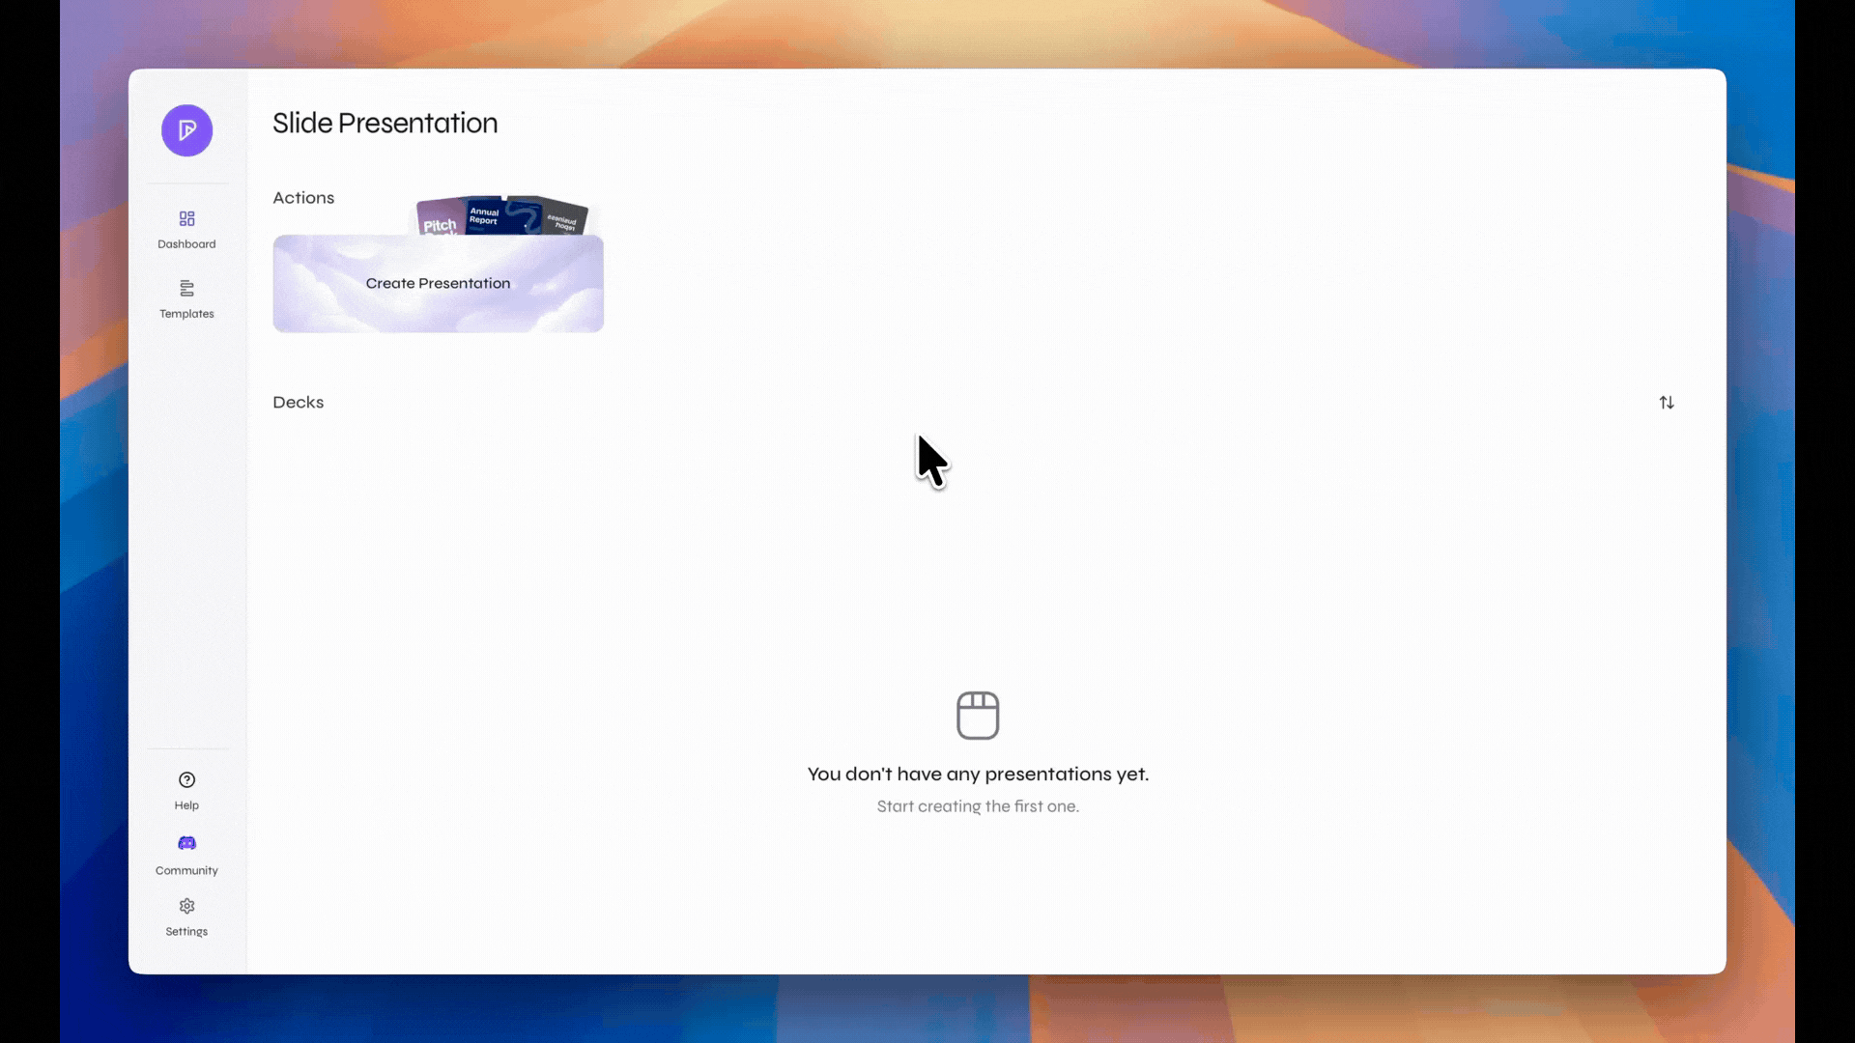Click the purple app logo icon

(x=186, y=130)
